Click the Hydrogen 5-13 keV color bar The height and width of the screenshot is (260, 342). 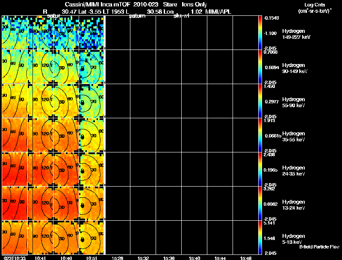click(x=260, y=237)
